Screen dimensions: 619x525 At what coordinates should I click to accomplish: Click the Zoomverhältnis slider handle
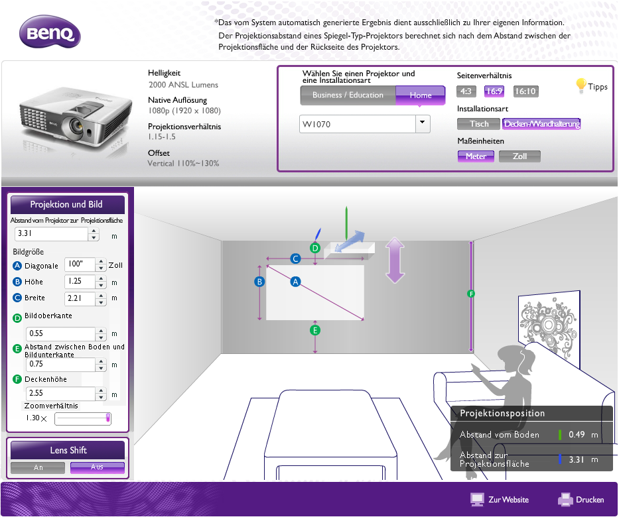click(x=107, y=418)
